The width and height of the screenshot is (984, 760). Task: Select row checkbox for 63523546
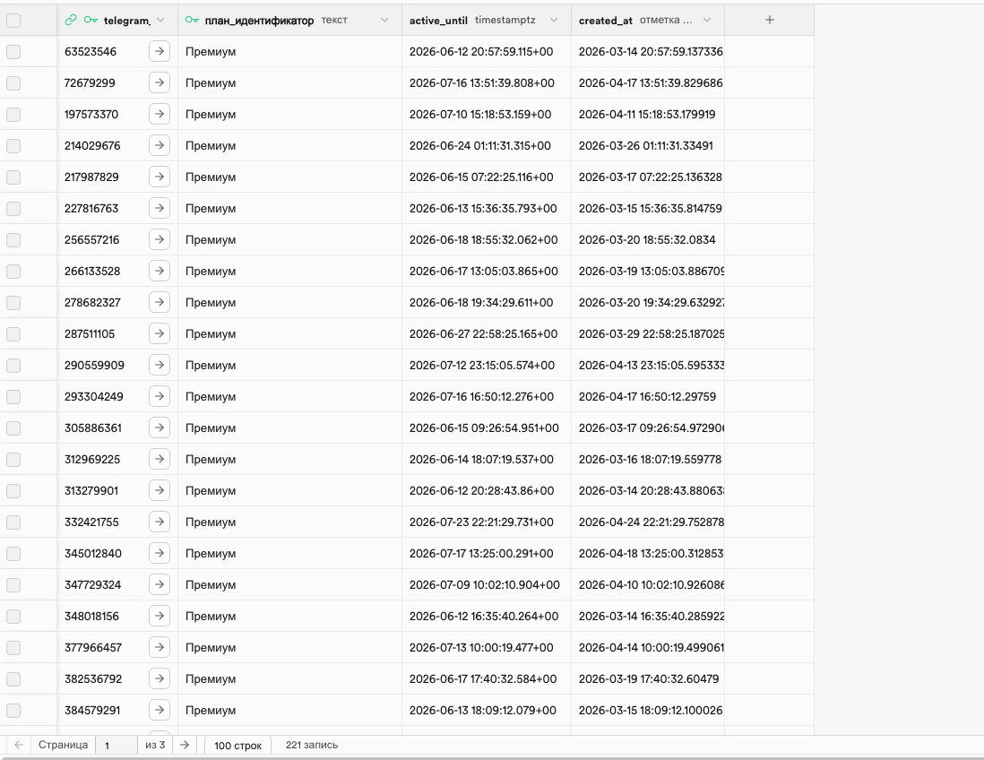click(x=13, y=51)
